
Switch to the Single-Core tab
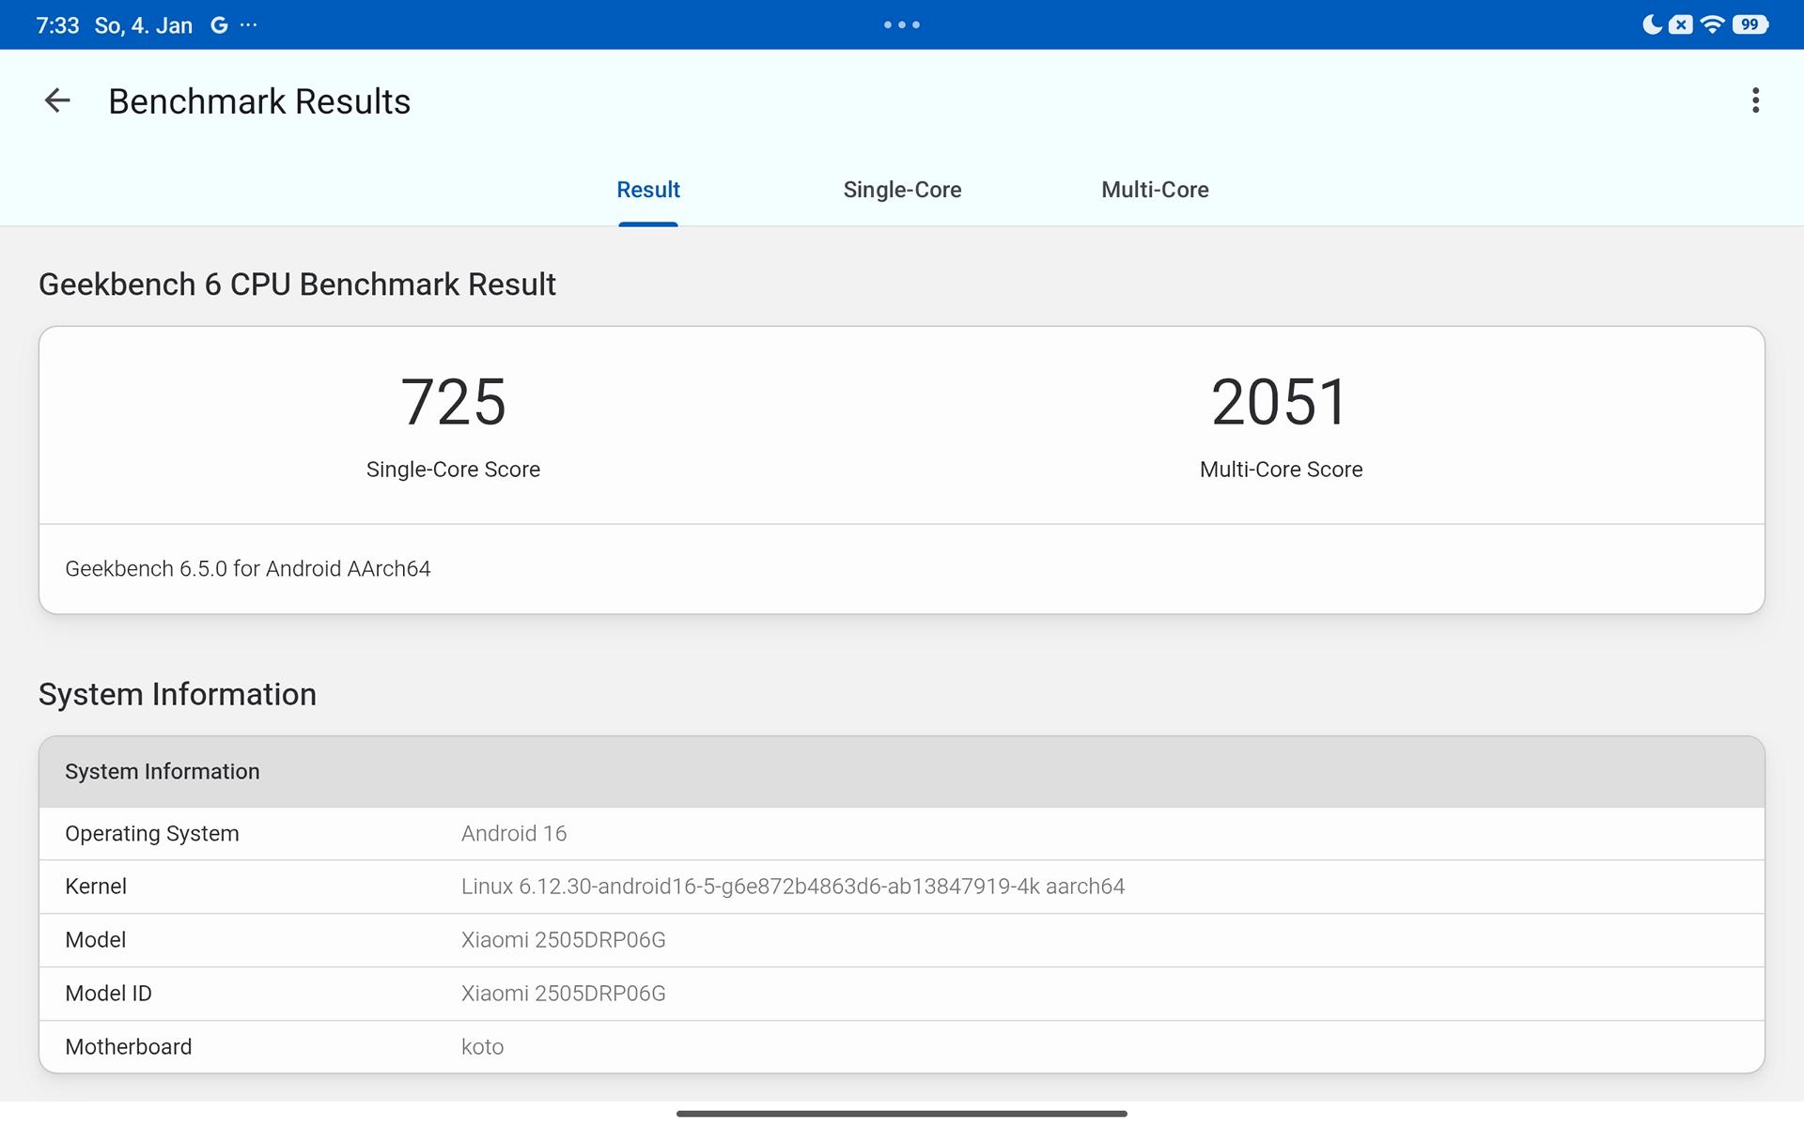point(902,190)
